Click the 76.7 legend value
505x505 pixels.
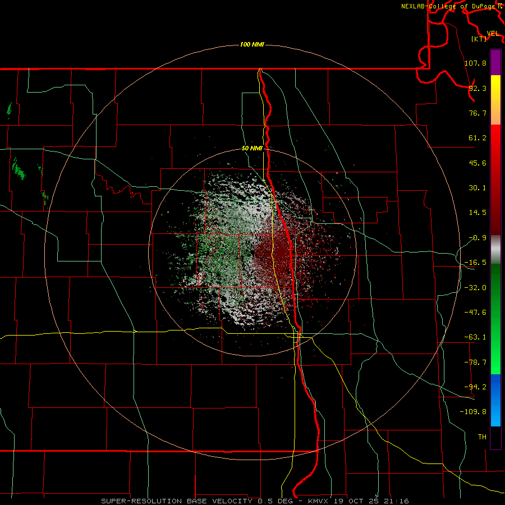pos(478,113)
